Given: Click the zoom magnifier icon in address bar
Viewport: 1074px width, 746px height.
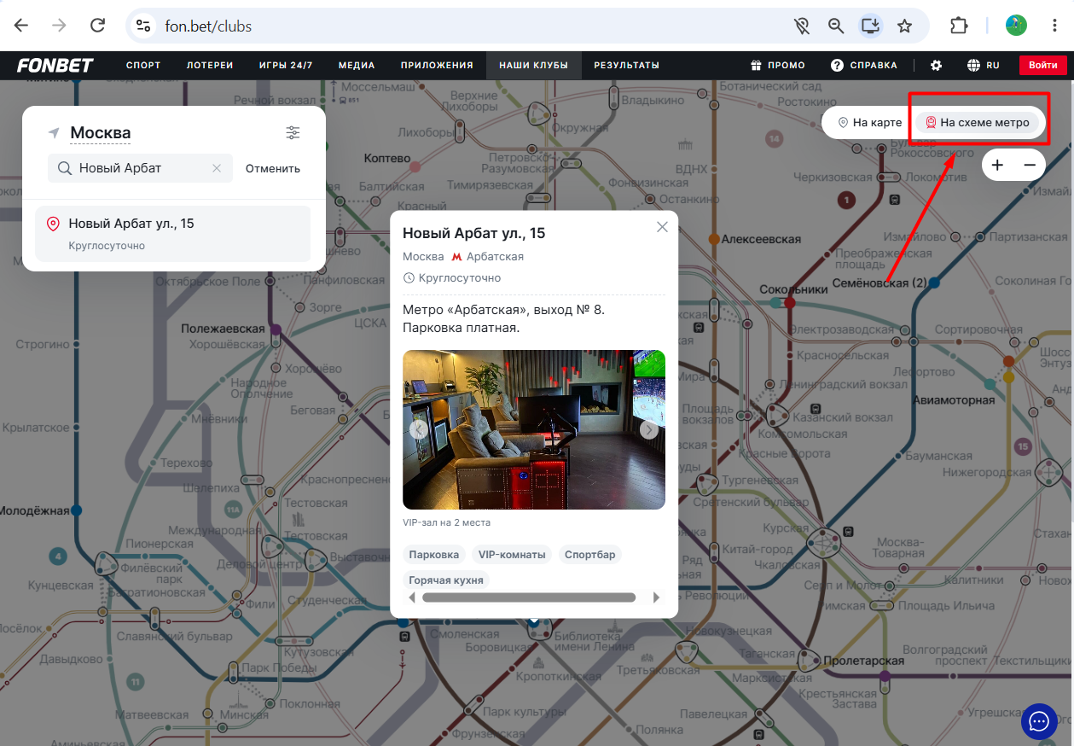Looking at the screenshot, I should point(836,26).
